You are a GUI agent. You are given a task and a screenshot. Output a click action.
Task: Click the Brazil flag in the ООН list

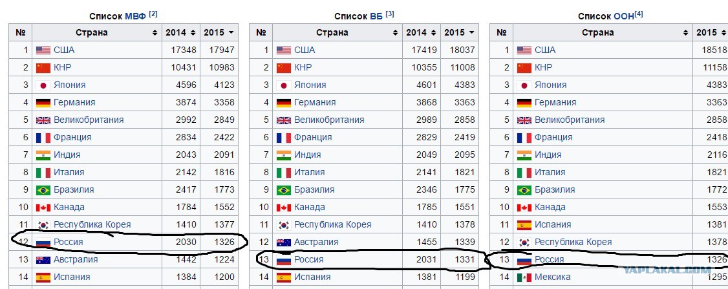[524, 190]
